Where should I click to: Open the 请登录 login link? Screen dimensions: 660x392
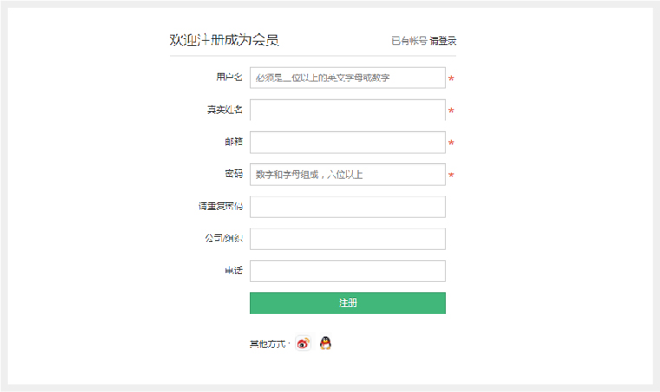[443, 41]
